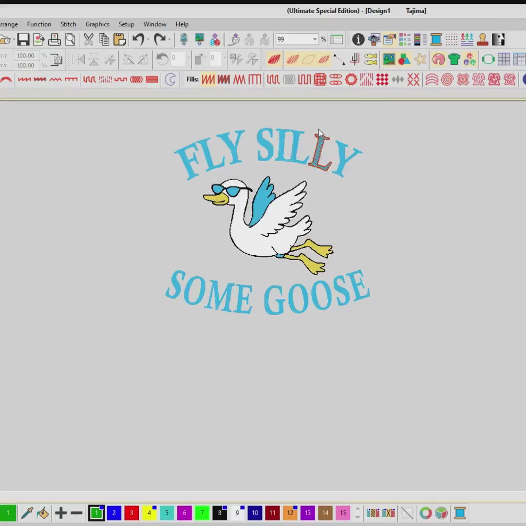
Task: Click the plus add color button
Action: [61, 513]
